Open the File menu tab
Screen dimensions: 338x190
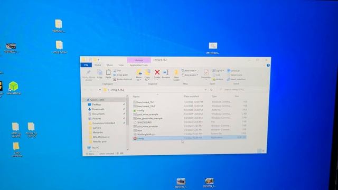[x=86, y=65]
